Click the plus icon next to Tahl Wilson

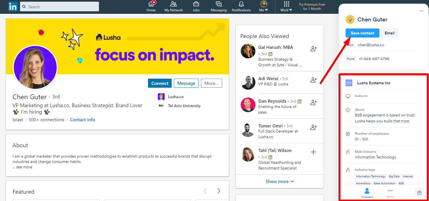pos(313,152)
